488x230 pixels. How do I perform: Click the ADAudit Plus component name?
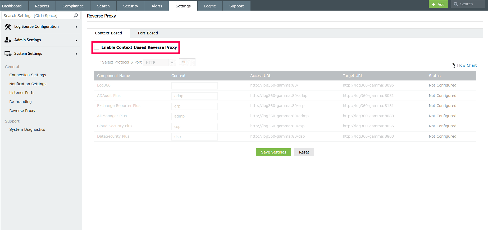pos(109,96)
